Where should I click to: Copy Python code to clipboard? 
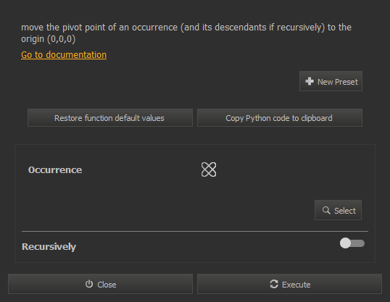pyautogui.click(x=280, y=118)
